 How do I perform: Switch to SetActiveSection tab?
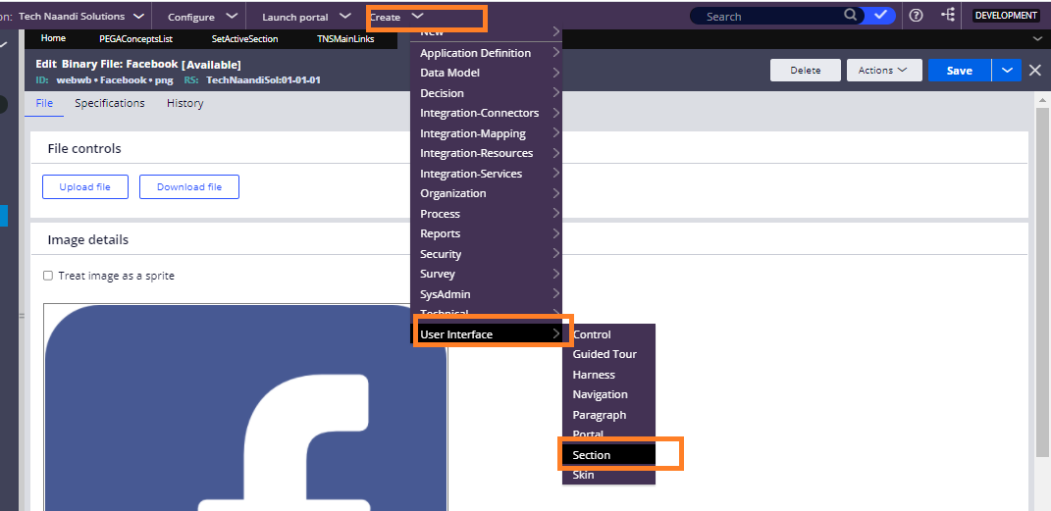(x=244, y=39)
